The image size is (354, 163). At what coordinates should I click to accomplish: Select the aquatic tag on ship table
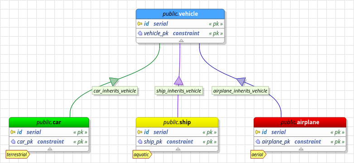tap(142, 154)
